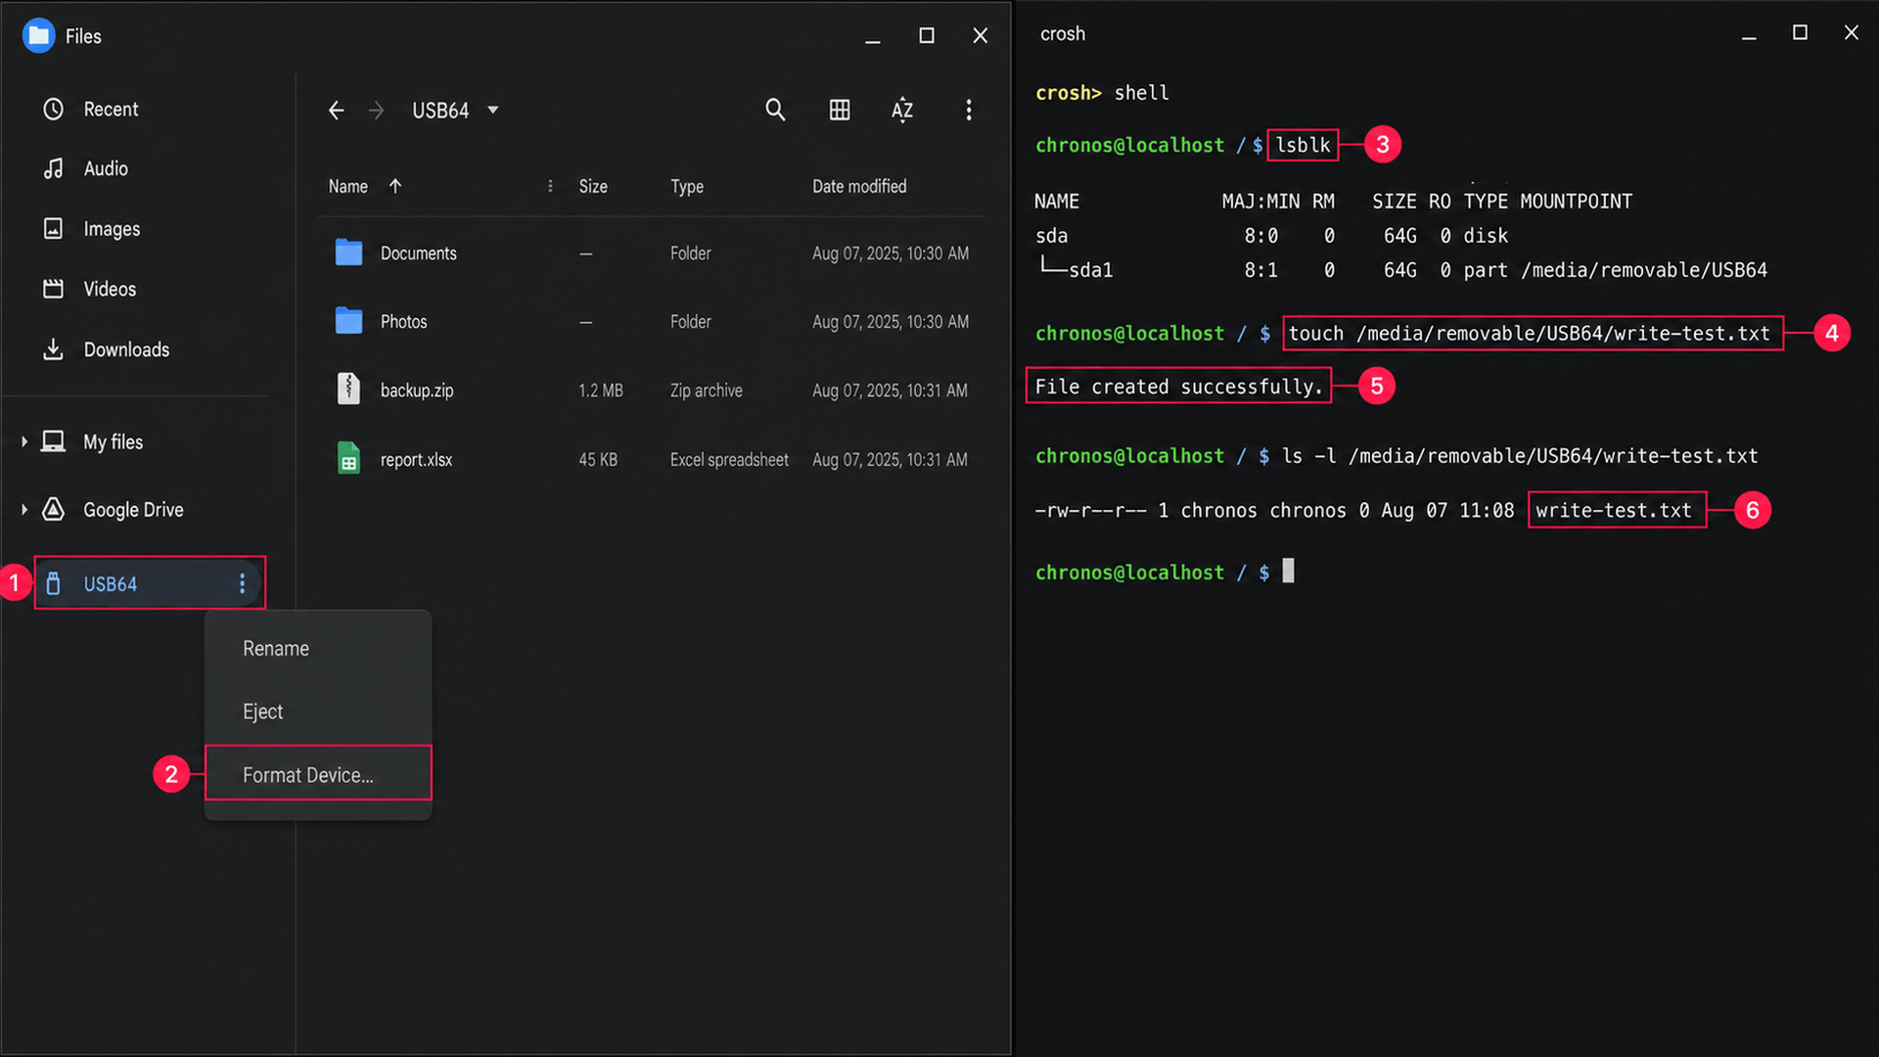Click the Audio music note icon

tap(54, 168)
